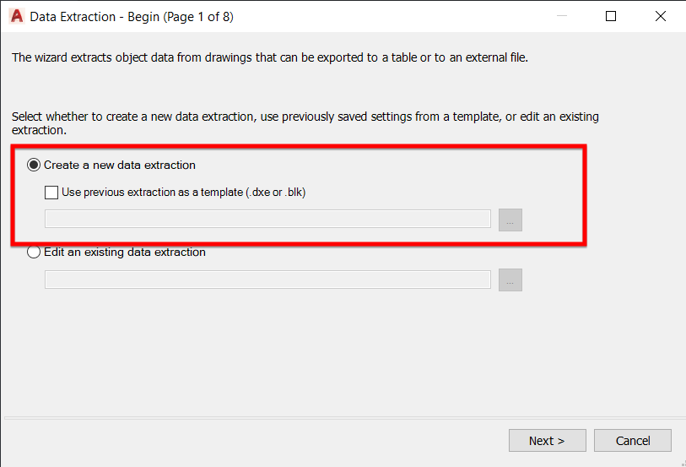Choose the Edit an existing data extraction radio button

pos(34,253)
